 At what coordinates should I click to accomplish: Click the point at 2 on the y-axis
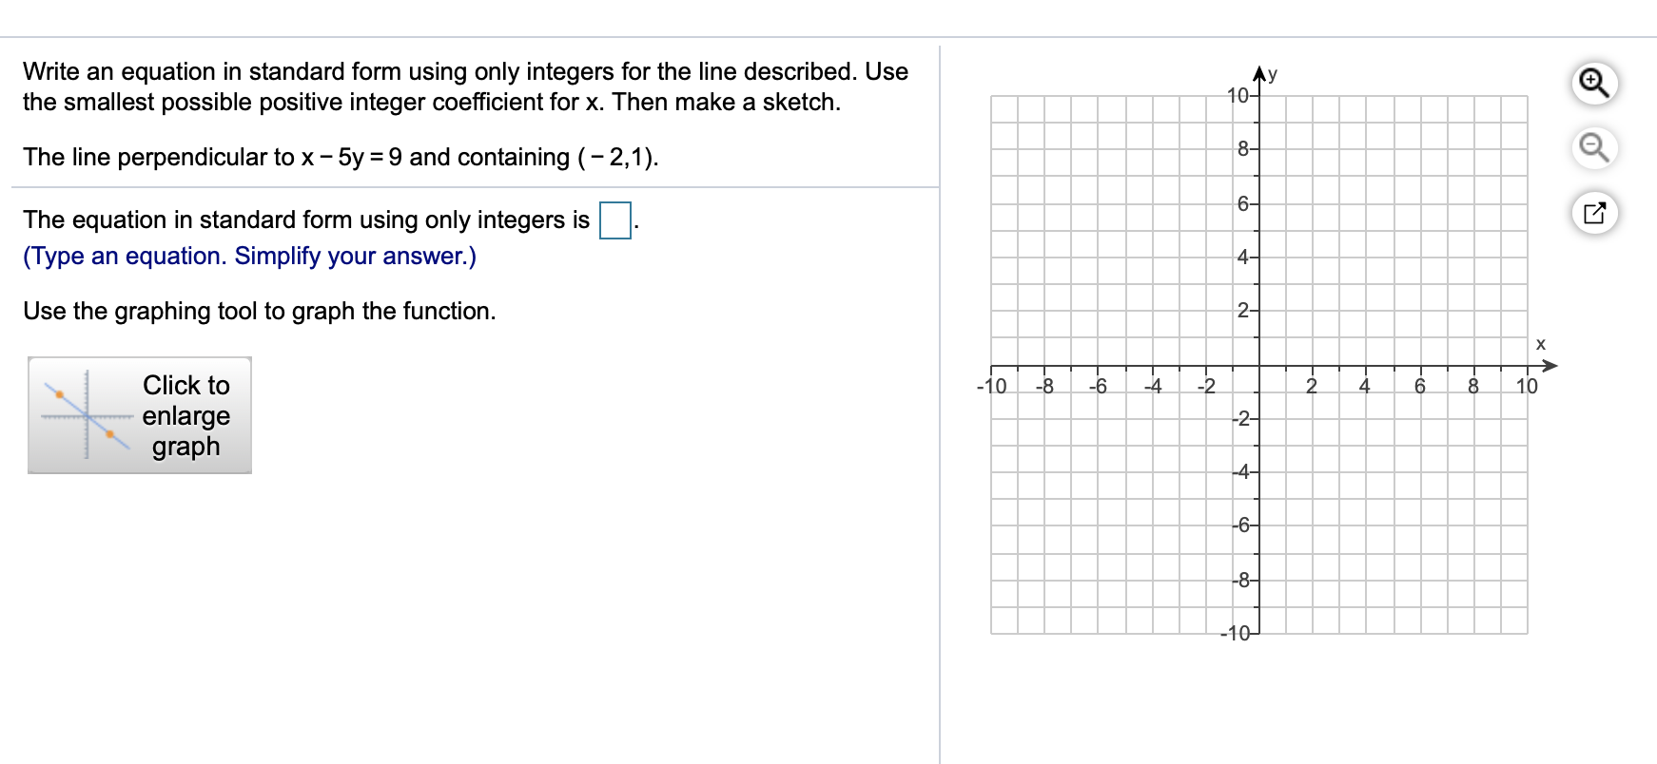click(x=1260, y=311)
